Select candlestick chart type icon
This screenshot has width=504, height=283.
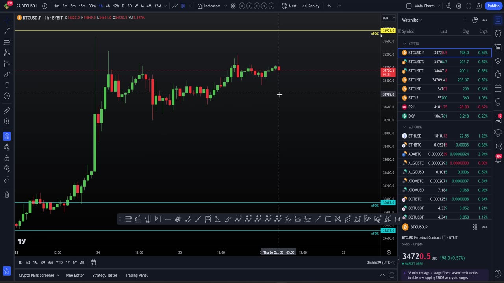pyautogui.click(x=183, y=6)
